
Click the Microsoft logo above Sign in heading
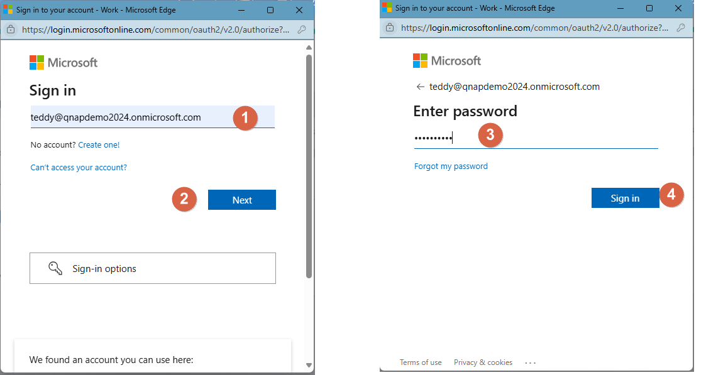click(63, 62)
